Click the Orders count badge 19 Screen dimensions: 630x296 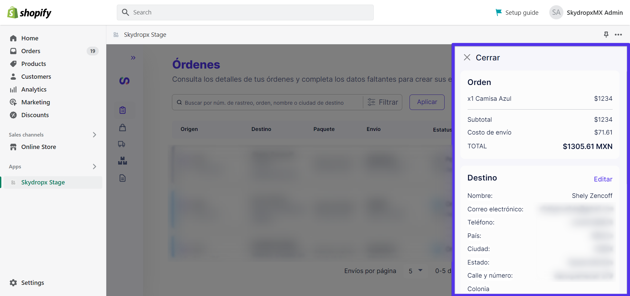click(93, 51)
